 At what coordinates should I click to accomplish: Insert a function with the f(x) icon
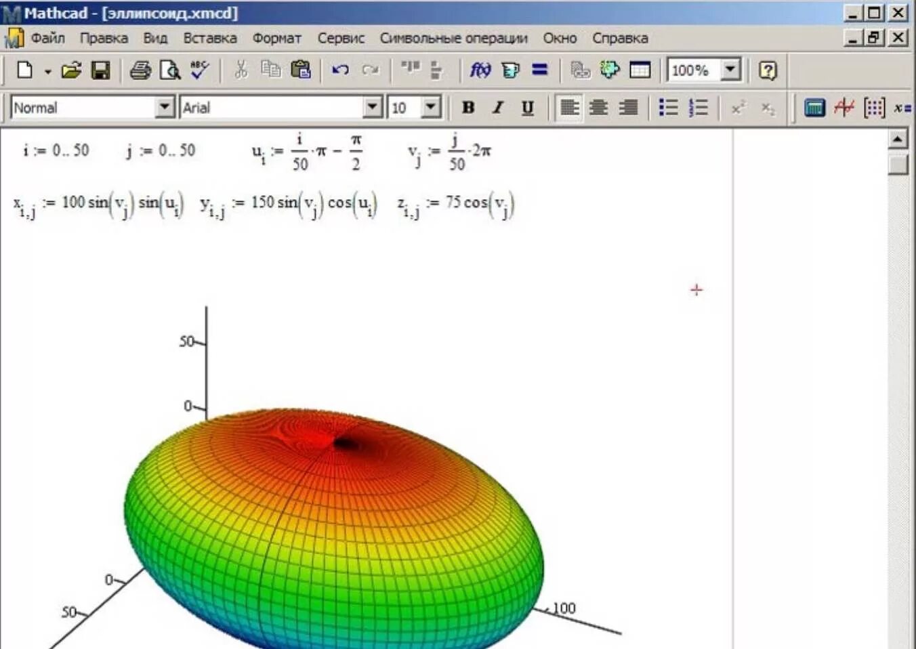pyautogui.click(x=480, y=70)
